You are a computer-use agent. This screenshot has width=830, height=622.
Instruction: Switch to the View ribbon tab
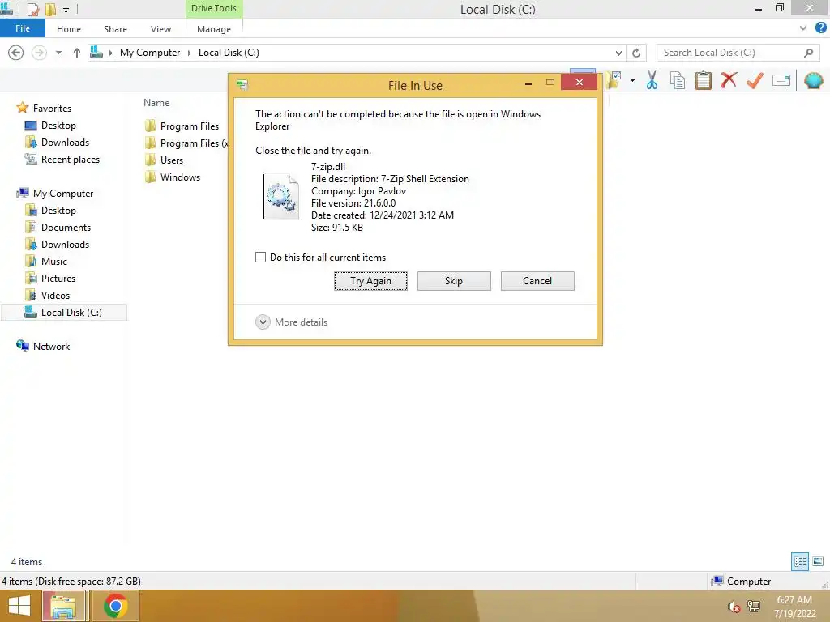[160, 29]
